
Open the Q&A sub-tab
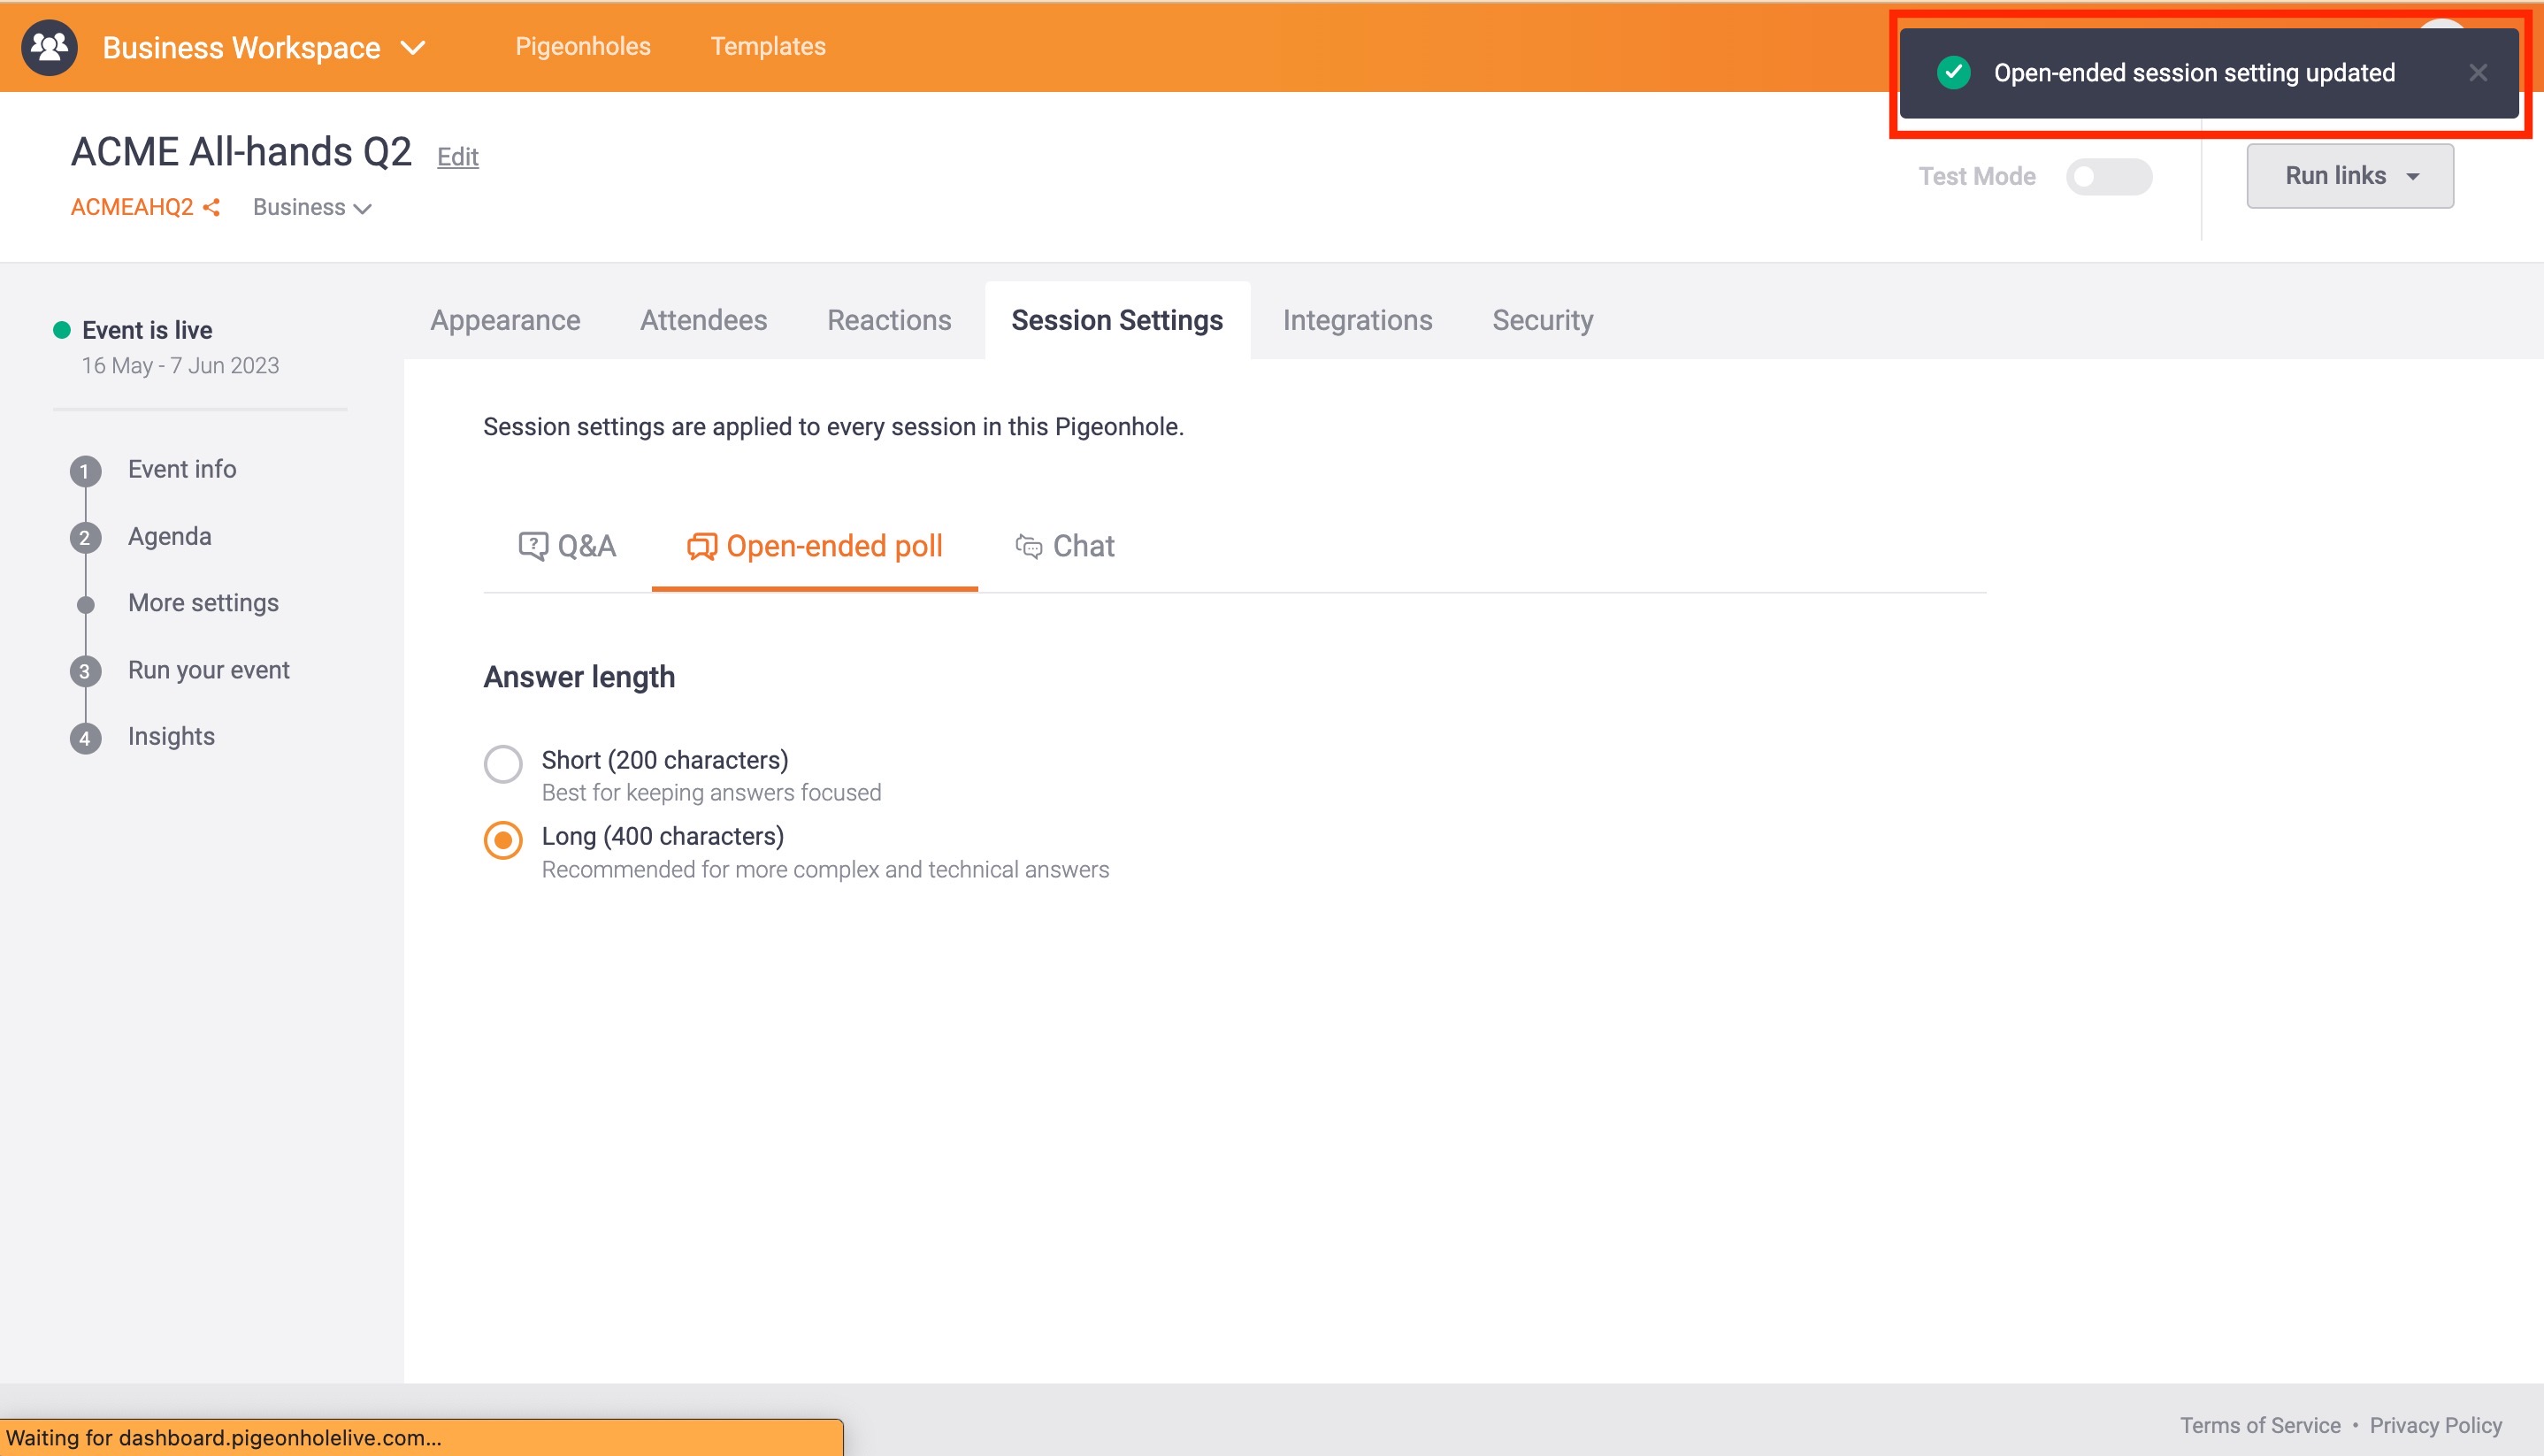tap(567, 546)
